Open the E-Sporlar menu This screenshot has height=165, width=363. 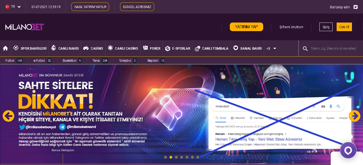pyautogui.click(x=178, y=48)
